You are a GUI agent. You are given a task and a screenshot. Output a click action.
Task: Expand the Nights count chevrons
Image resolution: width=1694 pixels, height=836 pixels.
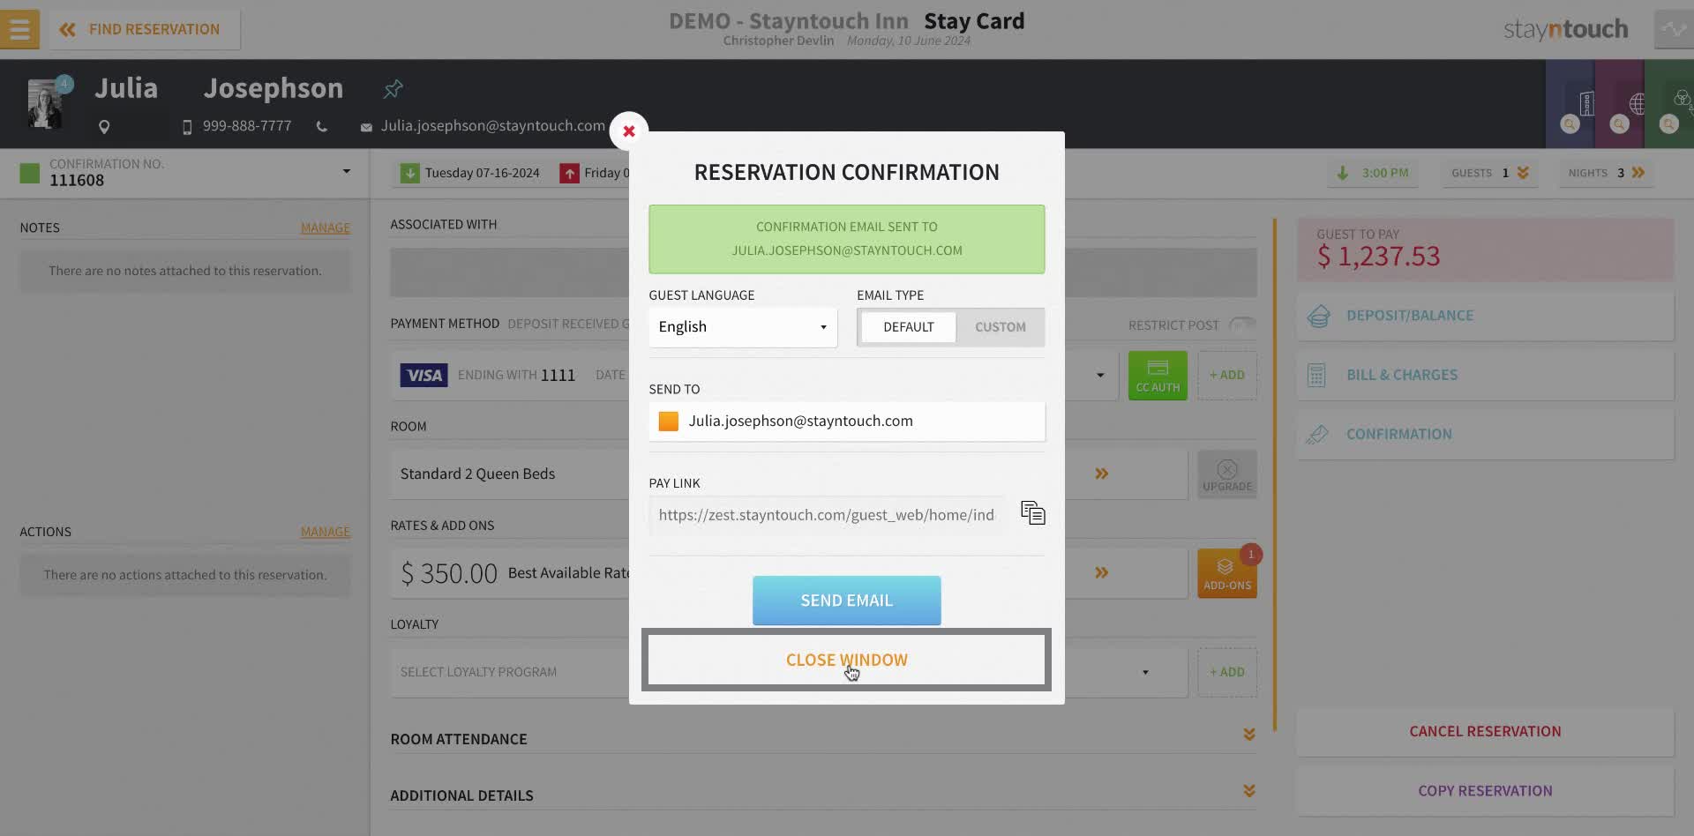click(x=1638, y=173)
